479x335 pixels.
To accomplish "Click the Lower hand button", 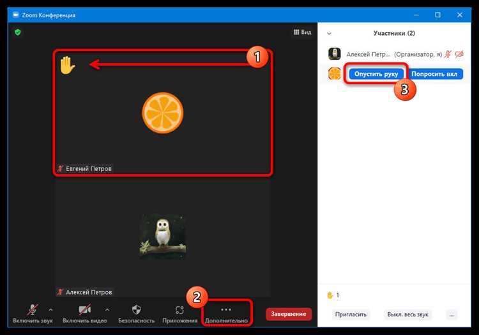I will (x=376, y=74).
